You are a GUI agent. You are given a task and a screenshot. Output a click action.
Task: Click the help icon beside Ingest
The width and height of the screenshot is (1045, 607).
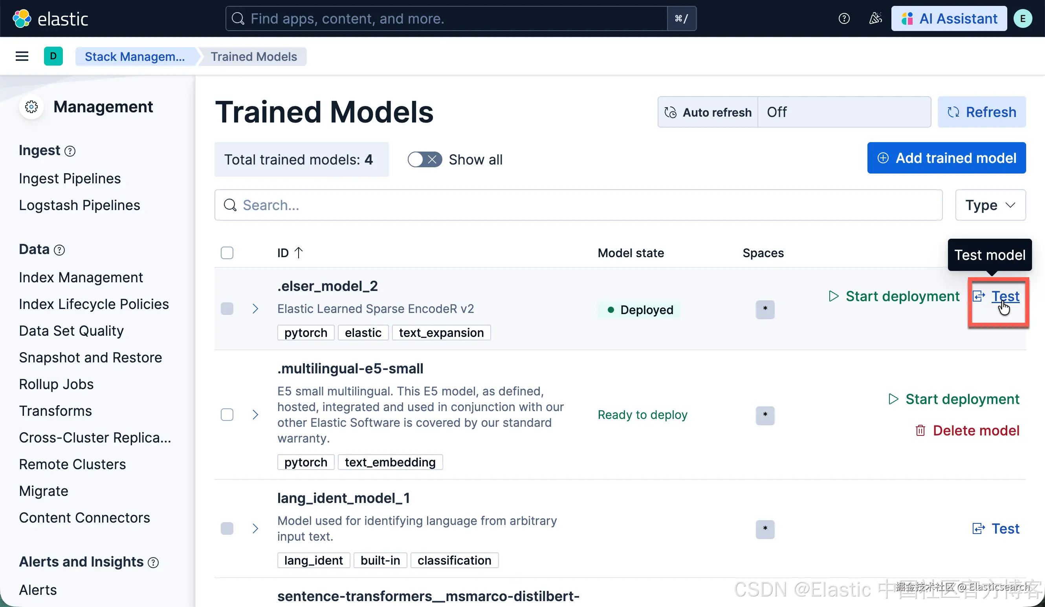point(70,151)
